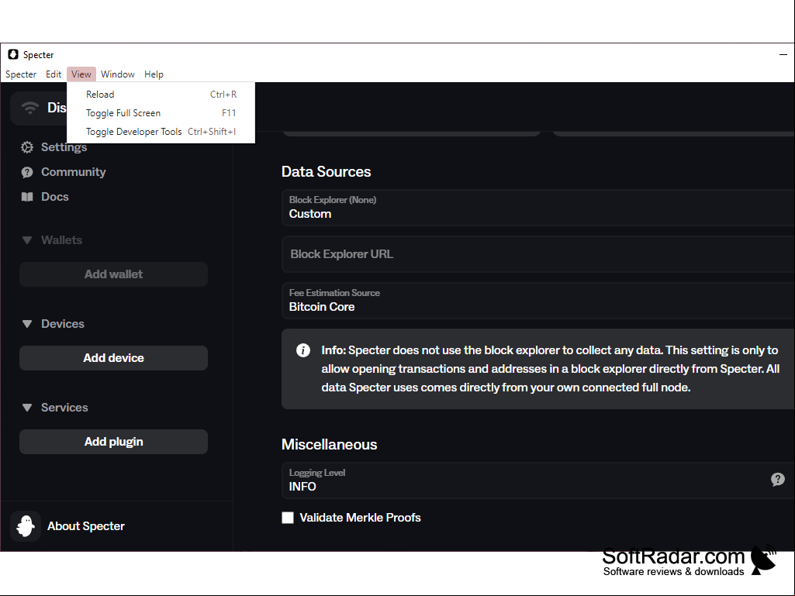Click the info circle icon in notice

[x=303, y=350]
